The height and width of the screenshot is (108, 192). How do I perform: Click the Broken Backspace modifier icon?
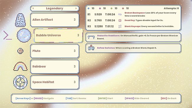(120, 14)
